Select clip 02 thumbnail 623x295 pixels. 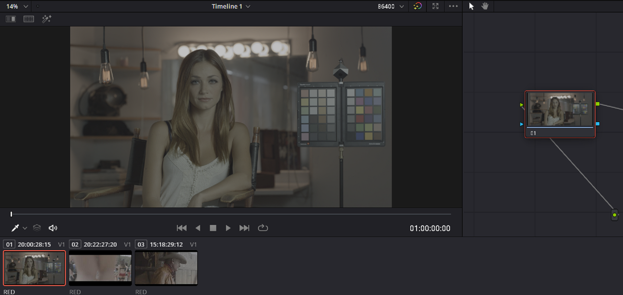[100, 268]
